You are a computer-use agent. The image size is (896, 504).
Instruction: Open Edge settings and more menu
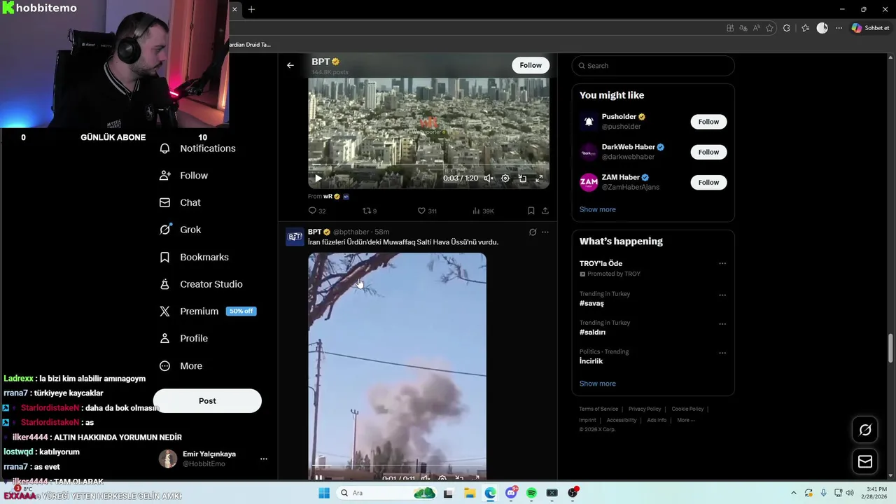[x=839, y=28]
